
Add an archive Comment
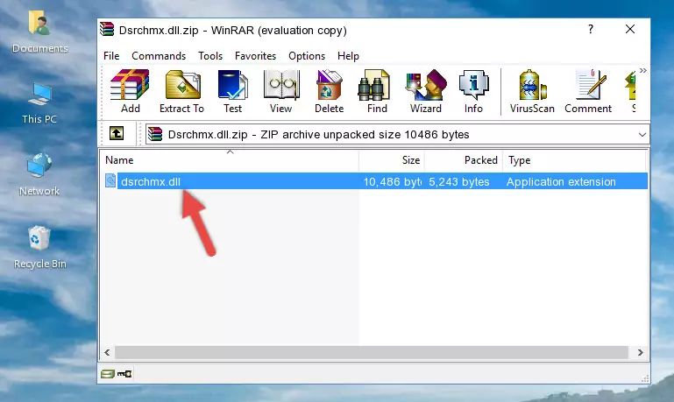tap(588, 91)
